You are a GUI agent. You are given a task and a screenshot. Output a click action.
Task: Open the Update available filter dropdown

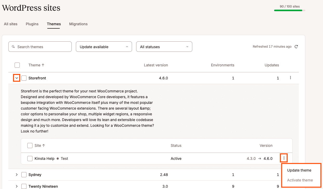point(104,47)
